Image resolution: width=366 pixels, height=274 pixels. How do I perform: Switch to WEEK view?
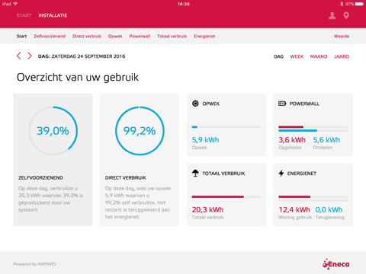297,56
